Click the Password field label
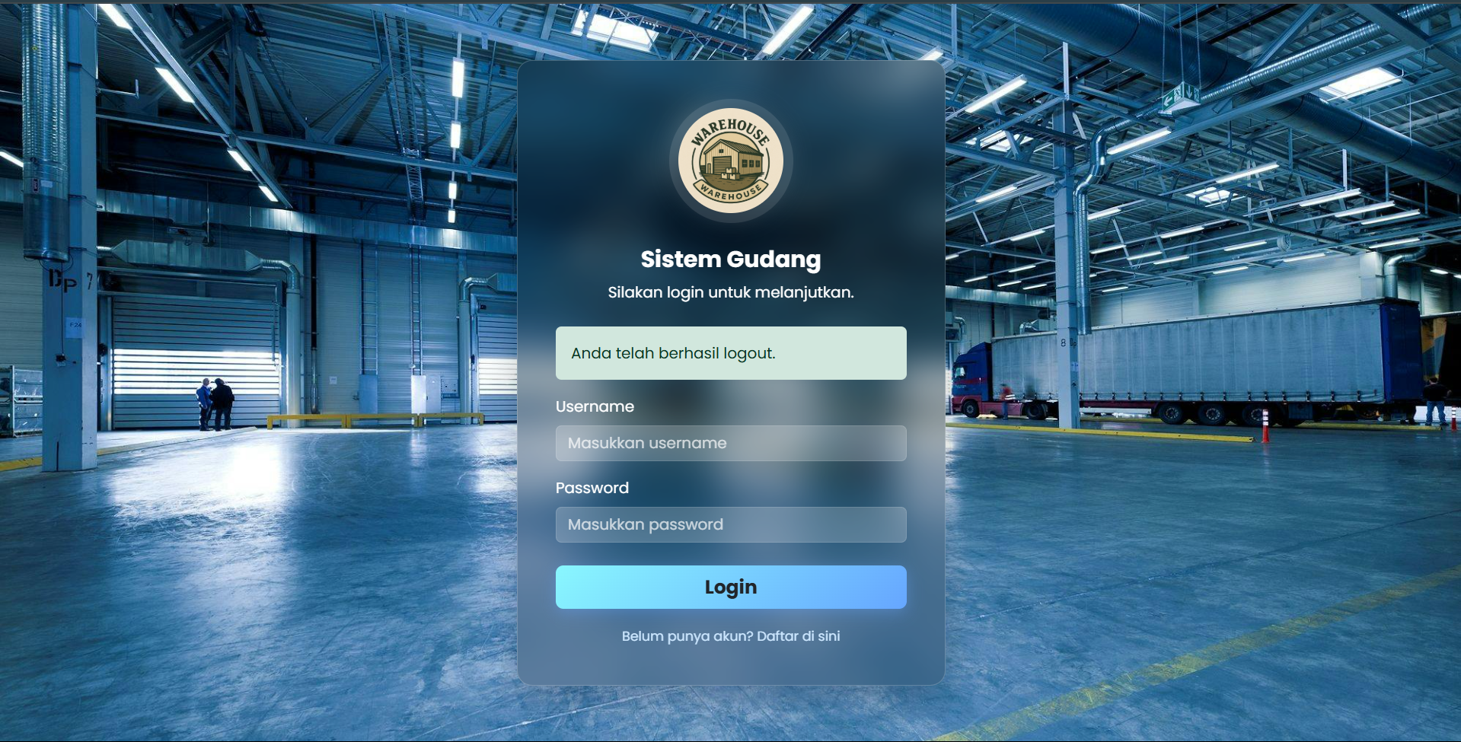The image size is (1461, 742). click(592, 488)
